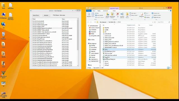Viewport: 179px width, 101px height.
Task: Switch to Görünüm ribbon tab
Action: tap(105, 11)
